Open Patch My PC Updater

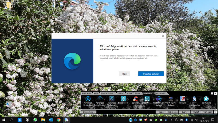tap(171, 101)
